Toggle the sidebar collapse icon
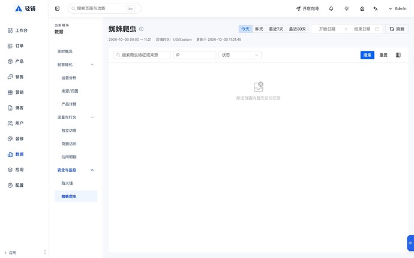Screen dimensions: 414x258 coord(57,9)
